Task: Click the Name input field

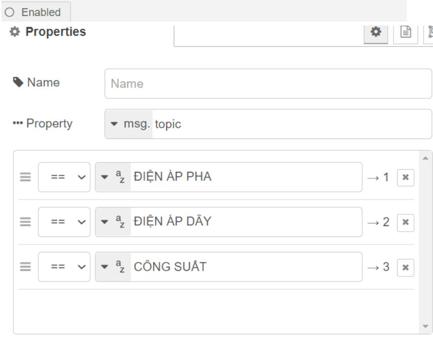Action: pos(268,84)
